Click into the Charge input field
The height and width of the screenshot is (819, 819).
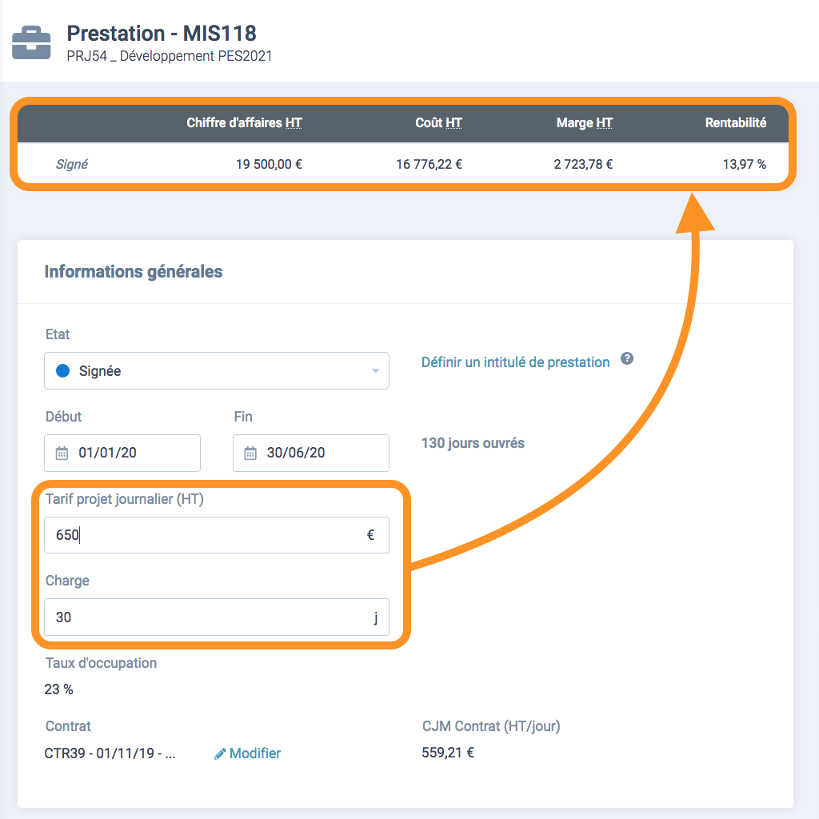click(x=217, y=617)
